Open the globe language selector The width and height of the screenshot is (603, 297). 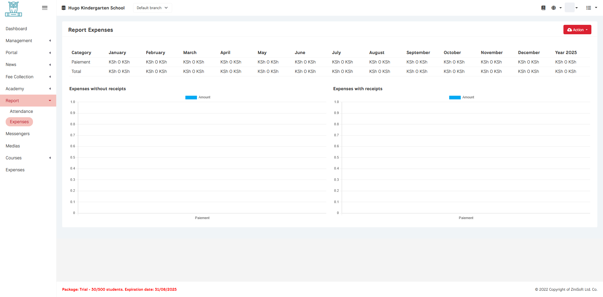tap(556, 8)
